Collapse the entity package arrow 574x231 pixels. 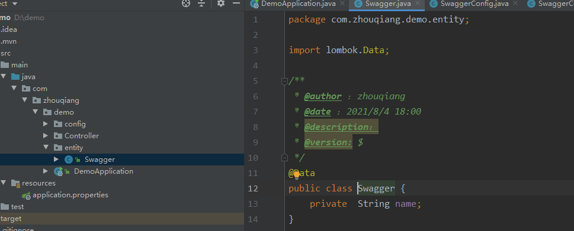(x=46, y=148)
